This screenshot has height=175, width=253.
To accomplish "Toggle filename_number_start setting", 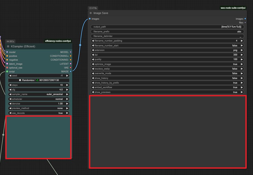I will [x=167, y=46].
